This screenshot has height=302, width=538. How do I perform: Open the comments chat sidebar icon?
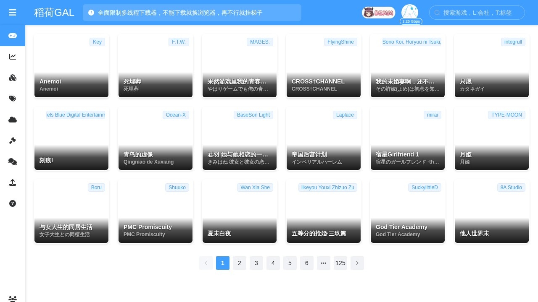(x=13, y=161)
